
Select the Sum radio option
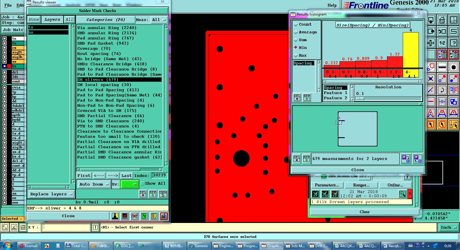300,40
